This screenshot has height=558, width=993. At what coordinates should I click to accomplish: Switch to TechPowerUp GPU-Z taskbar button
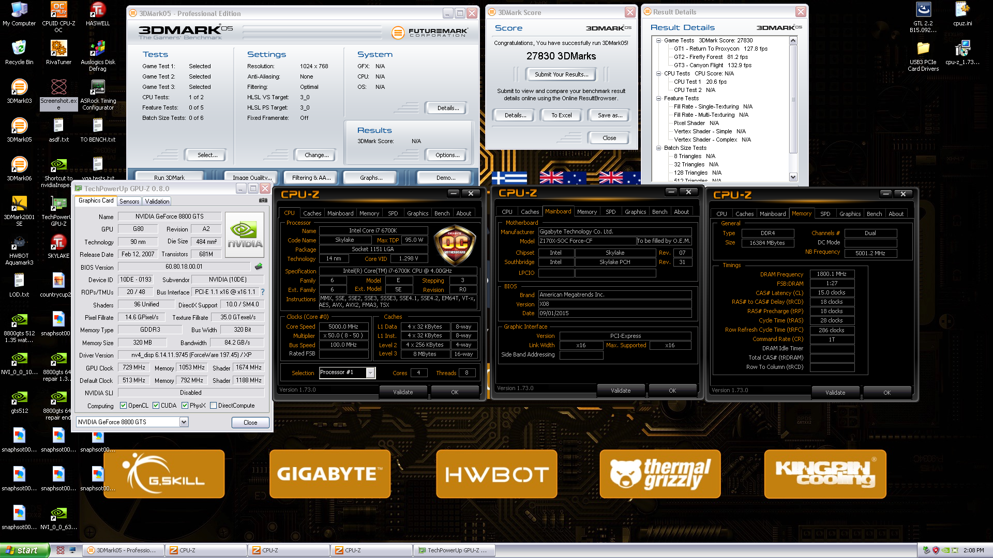tap(455, 550)
